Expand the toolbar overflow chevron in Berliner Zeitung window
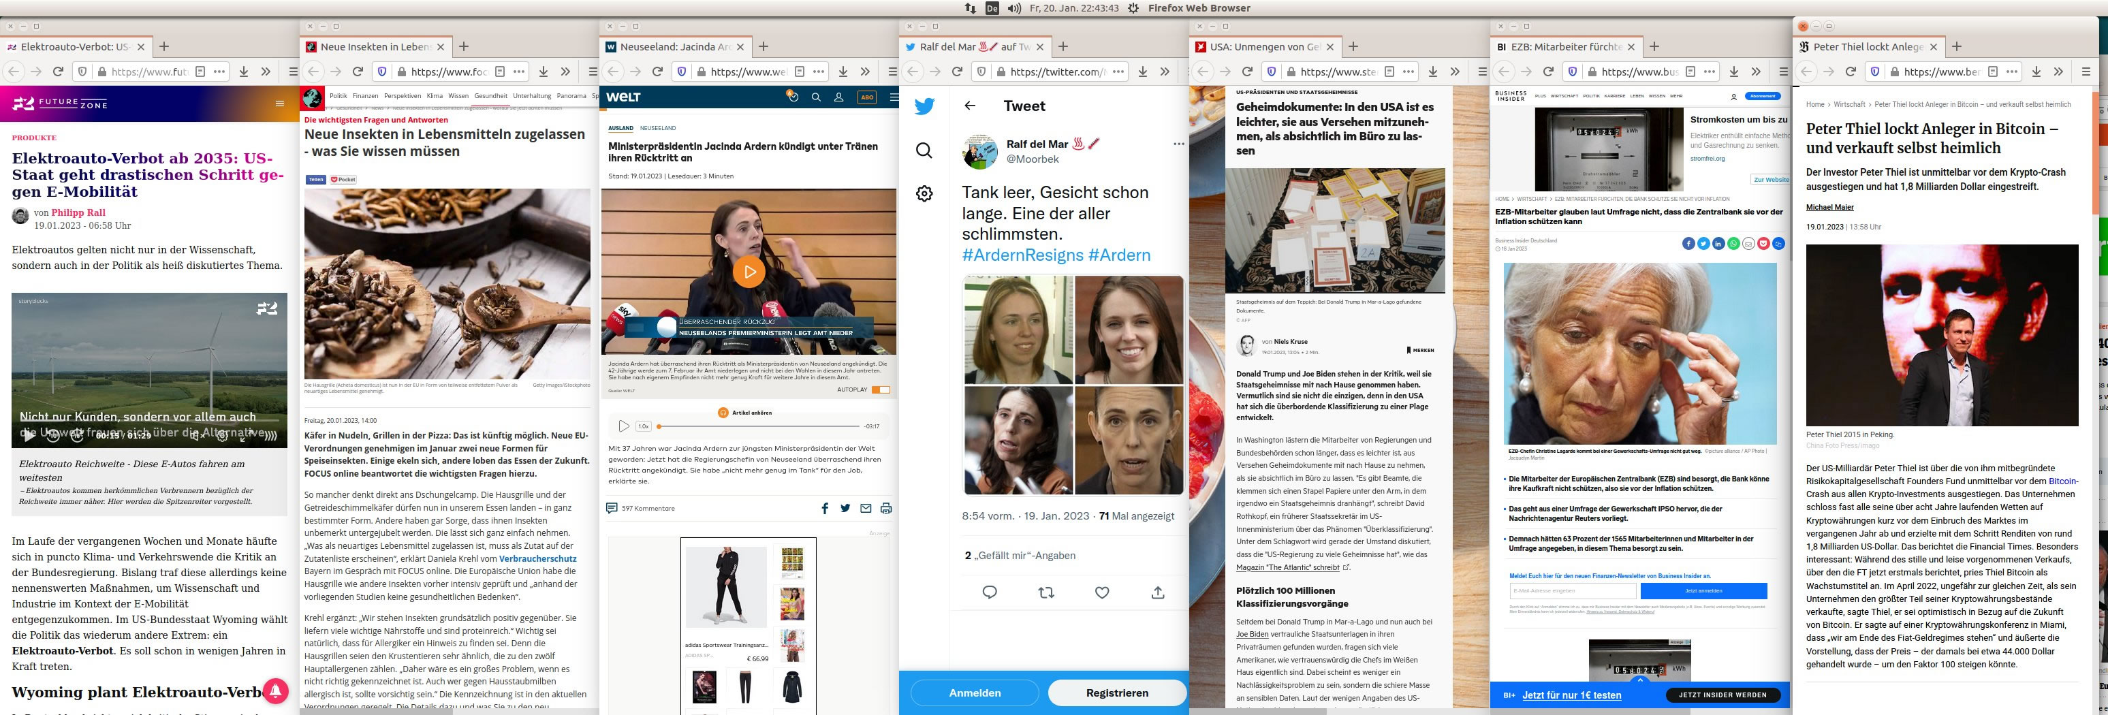The width and height of the screenshot is (2108, 715). click(x=2059, y=72)
